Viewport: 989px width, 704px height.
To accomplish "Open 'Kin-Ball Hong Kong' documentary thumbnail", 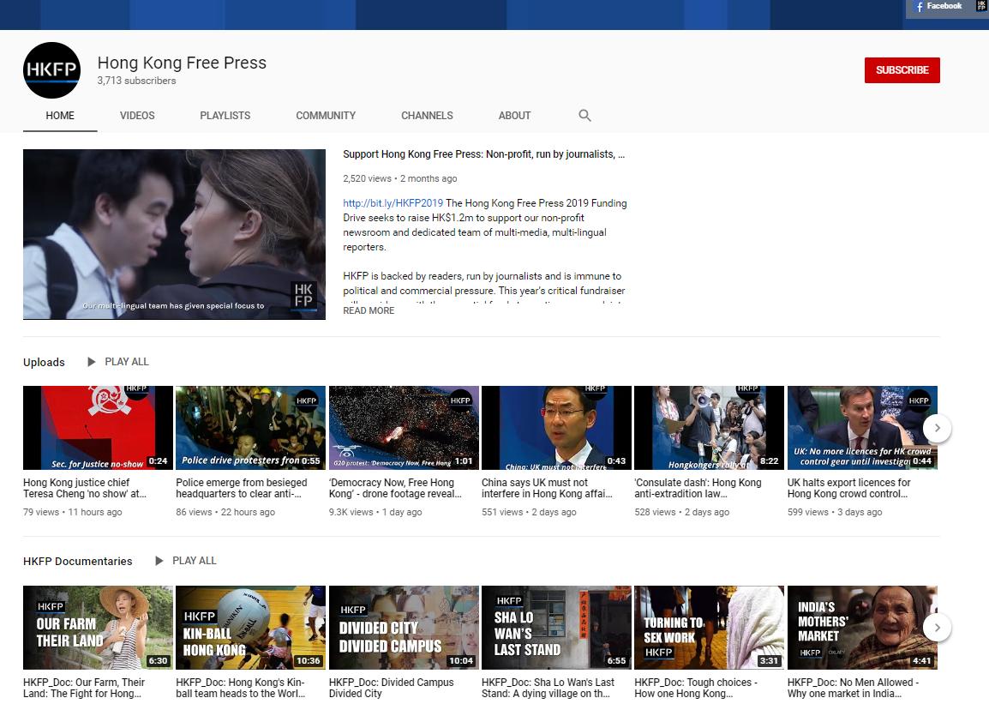I will (250, 628).
